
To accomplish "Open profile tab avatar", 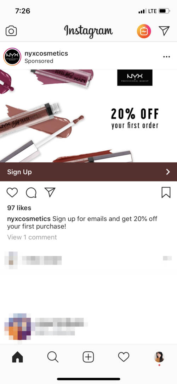I will 159,357.
